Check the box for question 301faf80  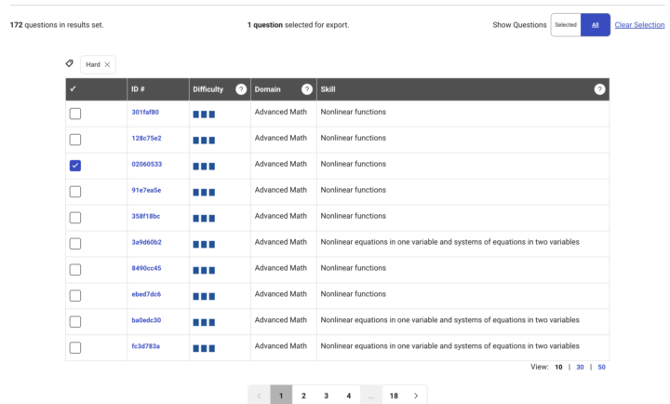click(x=75, y=114)
